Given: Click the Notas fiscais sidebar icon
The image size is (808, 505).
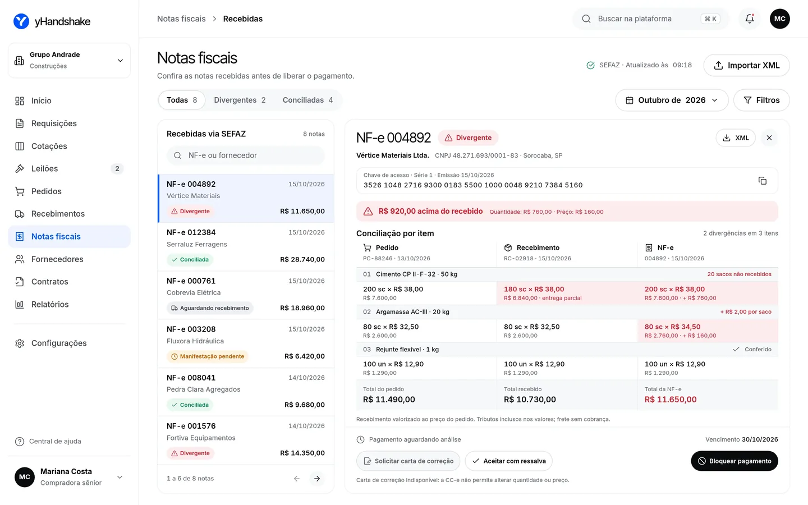Looking at the screenshot, I should point(20,237).
